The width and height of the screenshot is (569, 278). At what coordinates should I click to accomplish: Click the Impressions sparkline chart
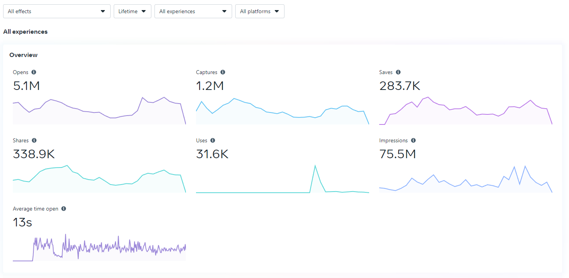point(466,179)
